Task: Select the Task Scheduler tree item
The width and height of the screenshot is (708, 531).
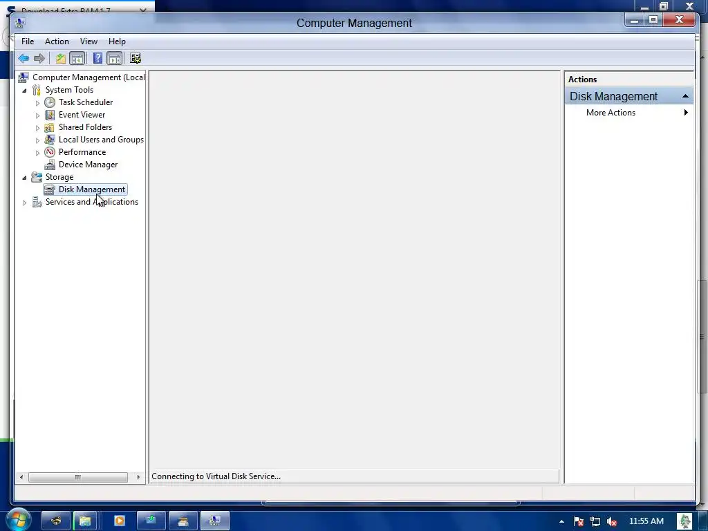Action: tap(86, 102)
